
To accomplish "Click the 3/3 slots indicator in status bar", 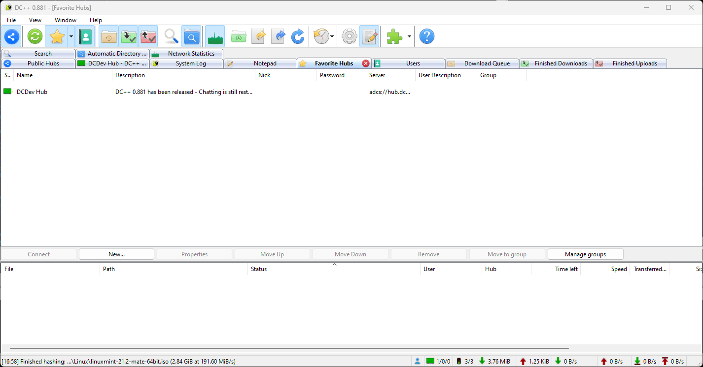I will pos(465,361).
